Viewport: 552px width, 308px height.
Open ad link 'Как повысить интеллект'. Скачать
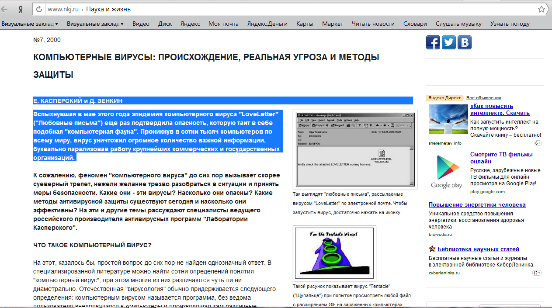tap(500, 109)
